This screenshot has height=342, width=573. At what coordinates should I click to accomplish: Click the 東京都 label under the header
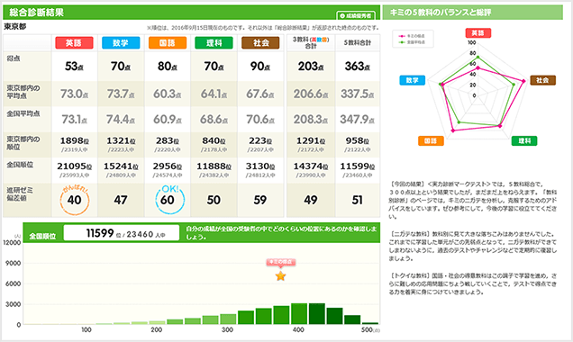tap(15, 27)
